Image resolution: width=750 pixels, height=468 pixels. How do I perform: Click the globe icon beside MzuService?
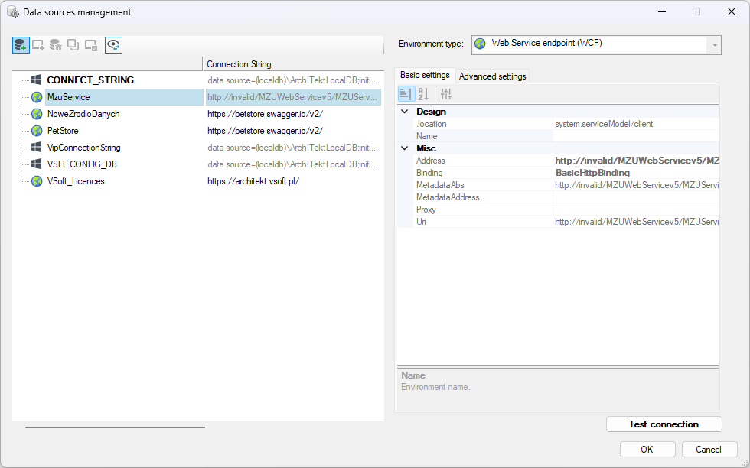pyautogui.click(x=37, y=97)
